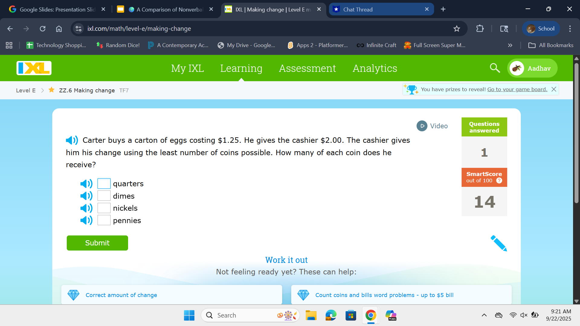Play audio for the pennies label
Screen dimensions: 580x326
[x=86, y=220]
